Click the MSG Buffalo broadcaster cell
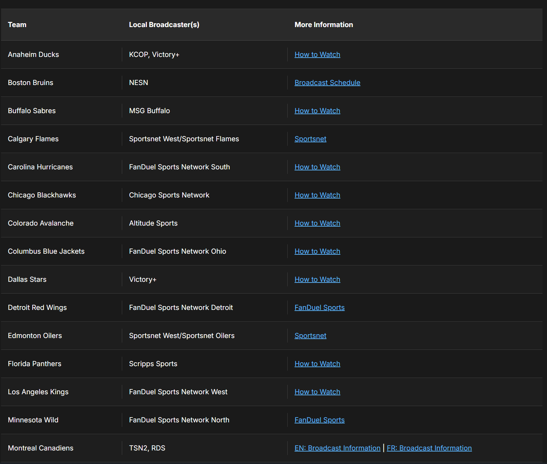This screenshot has height=464, width=547. click(205, 111)
